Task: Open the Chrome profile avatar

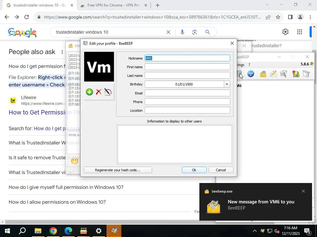Action: tap(300, 17)
